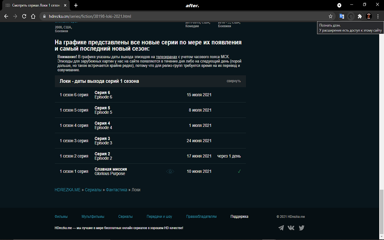Viewport: 384px width, 240px height.
Task: Click the page vertical scrollbar thumb
Action: pyautogui.click(x=381, y=212)
